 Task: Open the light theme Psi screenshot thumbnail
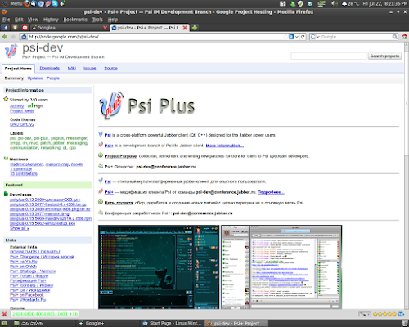[x=281, y=267]
